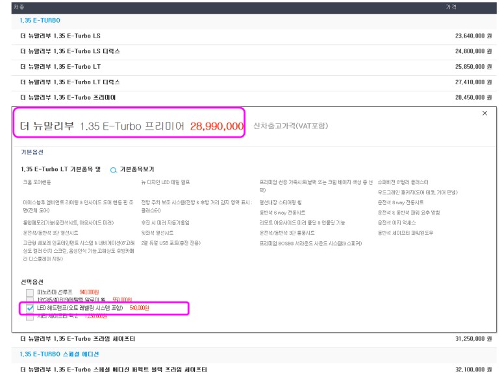Uncheck the LED 헤드램프 option
Viewport: 502px width, 376px height.
(30, 308)
